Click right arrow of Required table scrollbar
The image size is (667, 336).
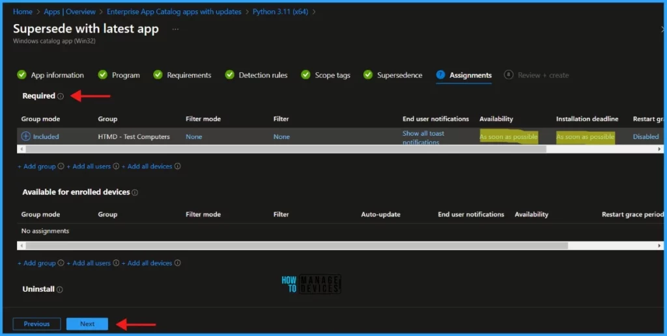(659, 149)
